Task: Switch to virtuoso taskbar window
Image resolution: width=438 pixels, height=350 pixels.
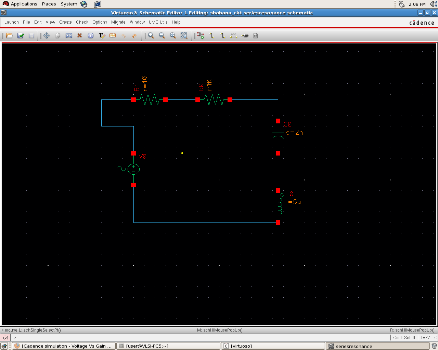Action: click(x=273, y=346)
